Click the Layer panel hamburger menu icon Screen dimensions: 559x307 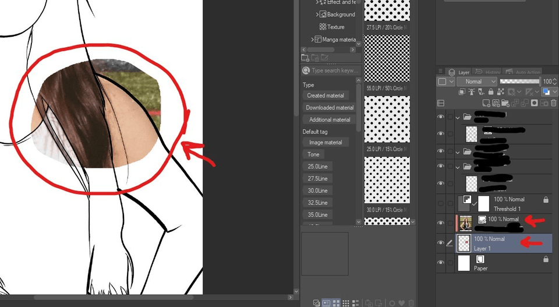pyautogui.click(x=440, y=70)
